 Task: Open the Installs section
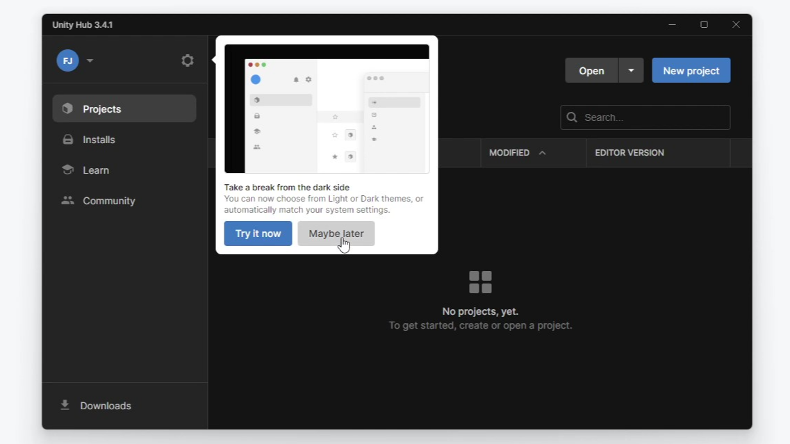tap(124, 140)
